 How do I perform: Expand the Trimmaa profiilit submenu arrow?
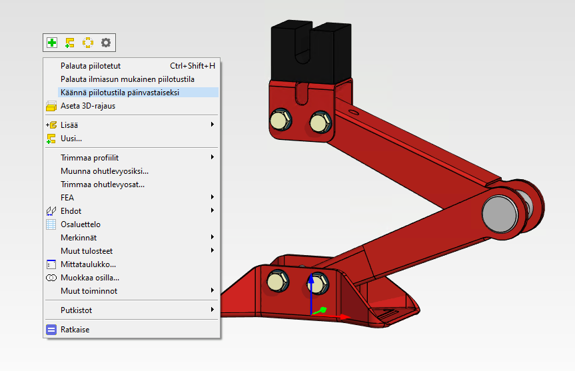[x=212, y=158]
